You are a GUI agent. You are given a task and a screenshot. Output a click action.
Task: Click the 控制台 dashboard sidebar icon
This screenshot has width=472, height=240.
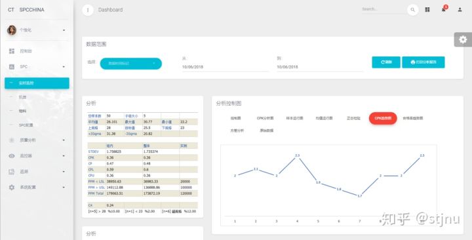coord(12,51)
